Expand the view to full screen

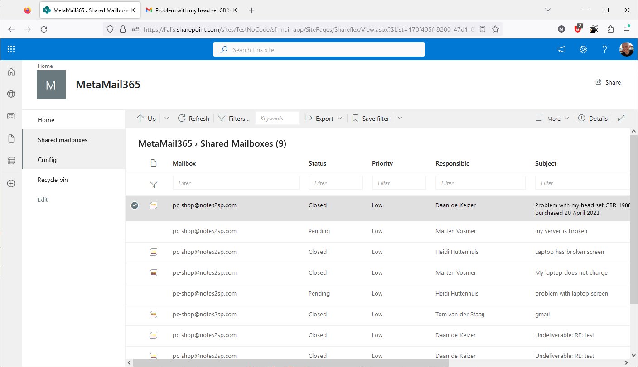(x=622, y=119)
